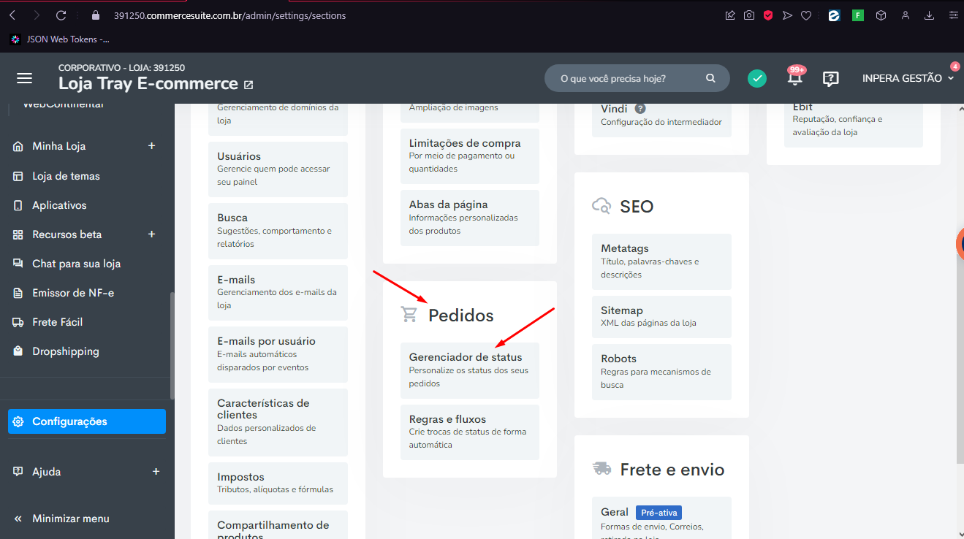Open Usuários settings card
The height and width of the screenshot is (539, 964).
pos(278,169)
